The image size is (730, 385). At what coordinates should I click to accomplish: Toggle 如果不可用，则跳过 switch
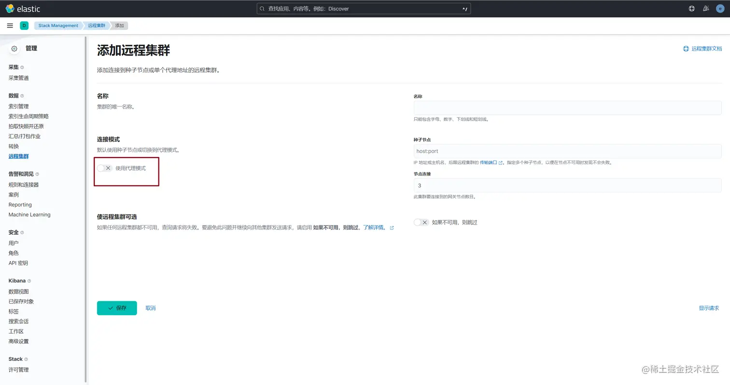tap(421, 222)
